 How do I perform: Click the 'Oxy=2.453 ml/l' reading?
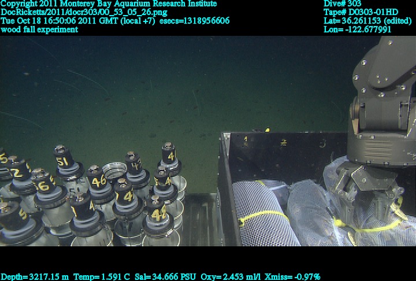pyautogui.click(x=231, y=277)
